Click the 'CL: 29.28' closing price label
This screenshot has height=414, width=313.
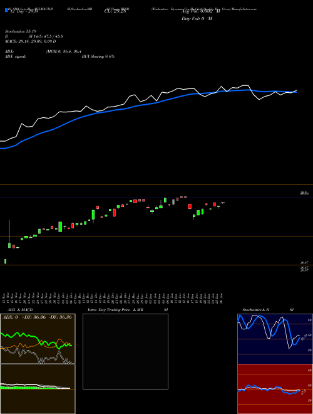click(115, 11)
